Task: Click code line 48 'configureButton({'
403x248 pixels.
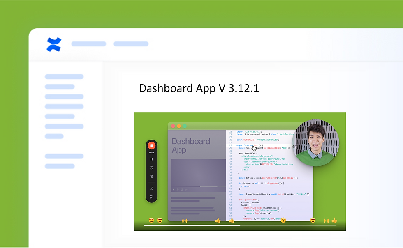Action: coord(249,200)
